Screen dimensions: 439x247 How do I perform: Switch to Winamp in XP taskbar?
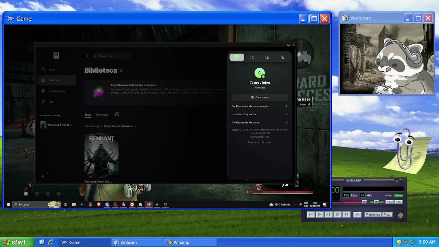(190, 243)
